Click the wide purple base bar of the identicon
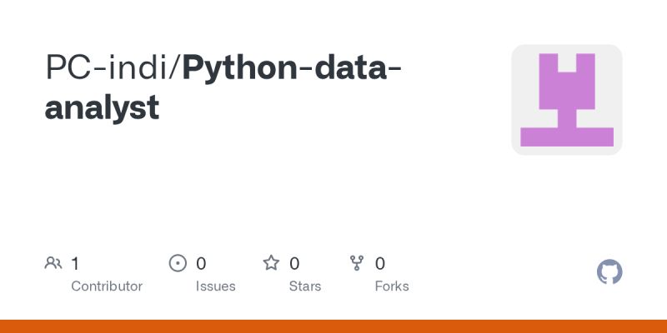 click(567, 137)
